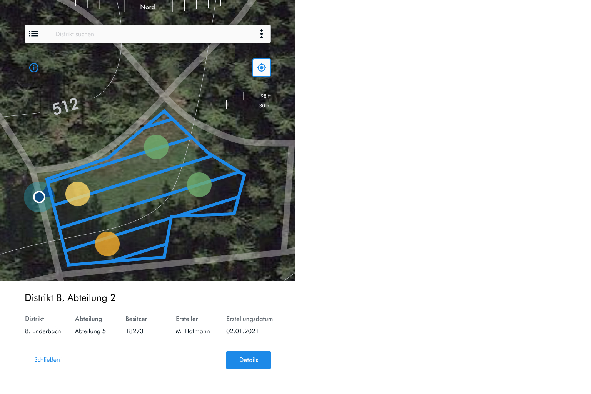591x394 pixels.
Task: Click the Nord compass heading label
Action: pyautogui.click(x=147, y=7)
